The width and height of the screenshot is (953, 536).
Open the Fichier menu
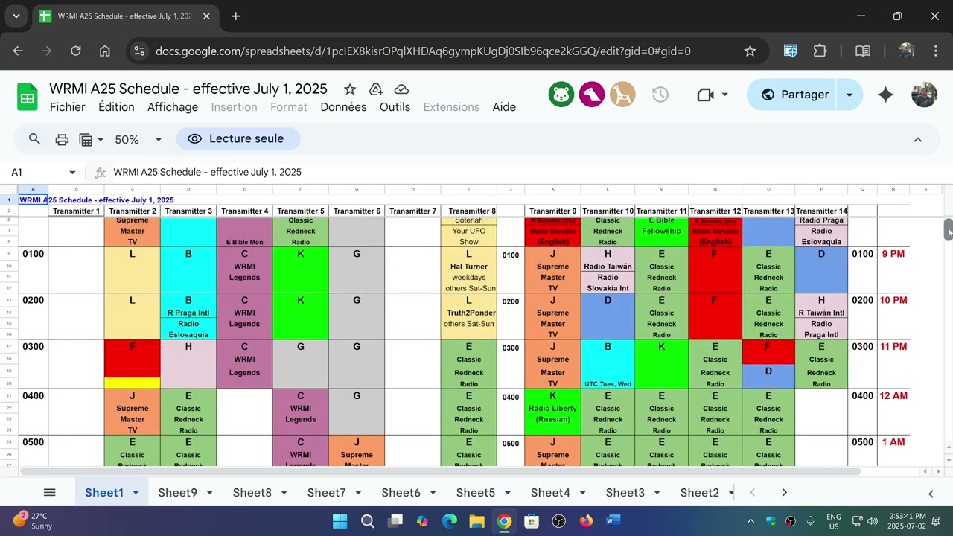[68, 107]
